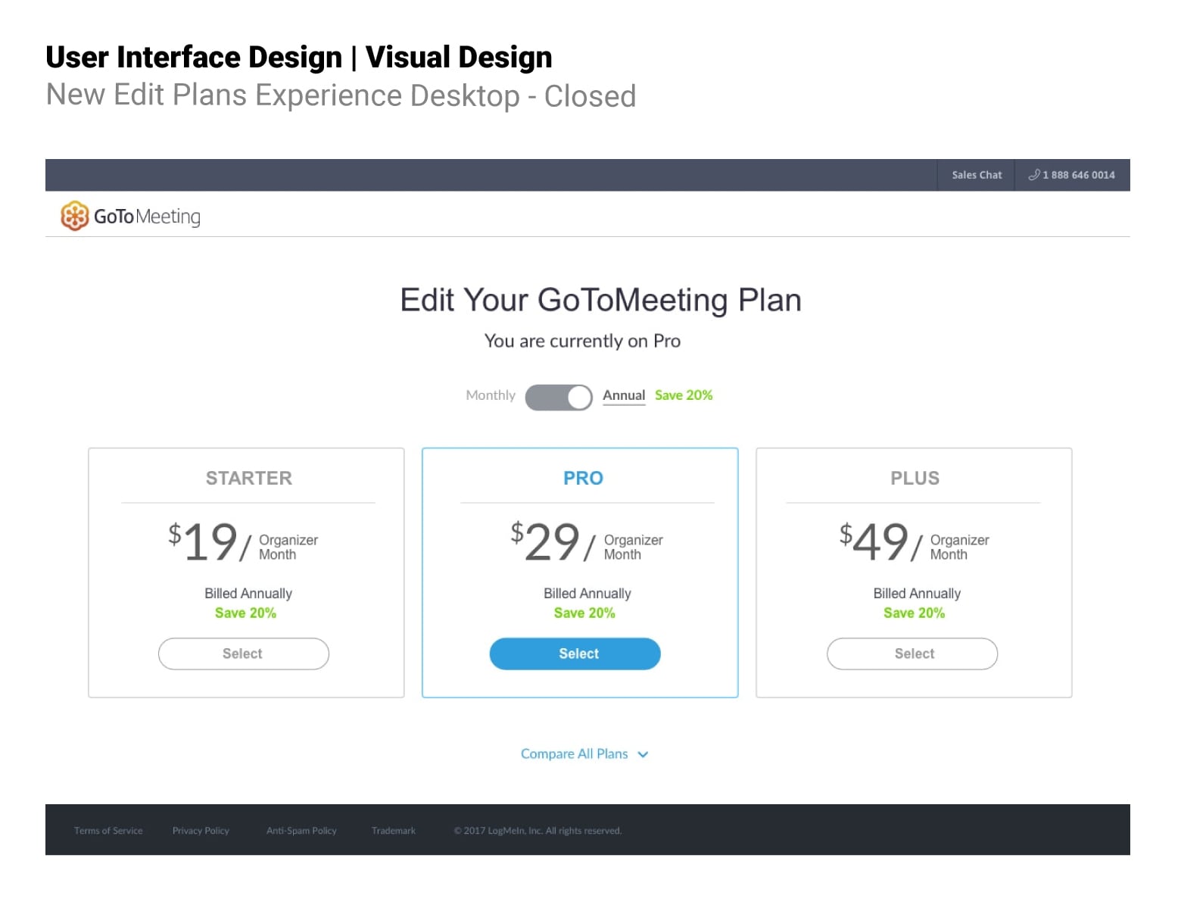1181x911 pixels.
Task: Click the 1 888 646 0014 phone number
Action: pos(1078,175)
